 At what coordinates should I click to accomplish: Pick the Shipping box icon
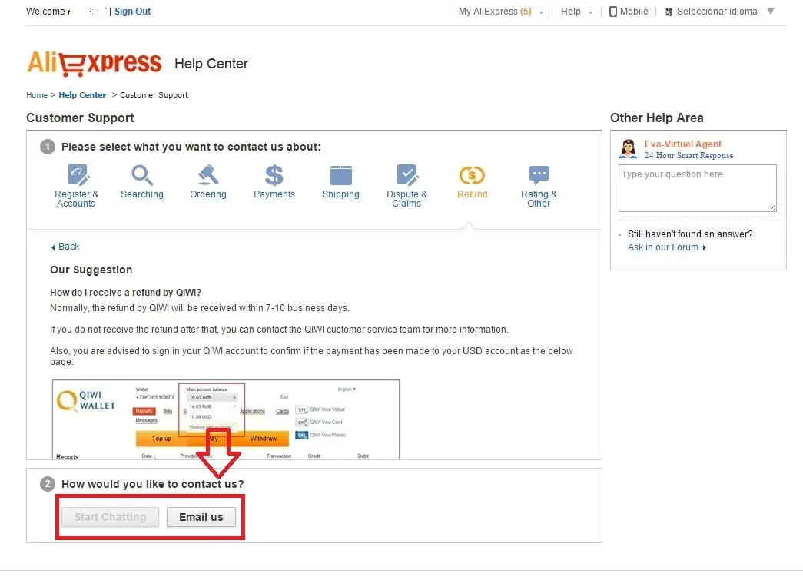coord(340,175)
